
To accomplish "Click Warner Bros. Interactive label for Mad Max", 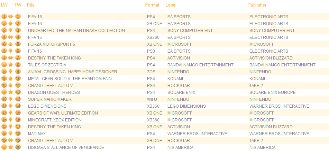I will click(197, 134).
